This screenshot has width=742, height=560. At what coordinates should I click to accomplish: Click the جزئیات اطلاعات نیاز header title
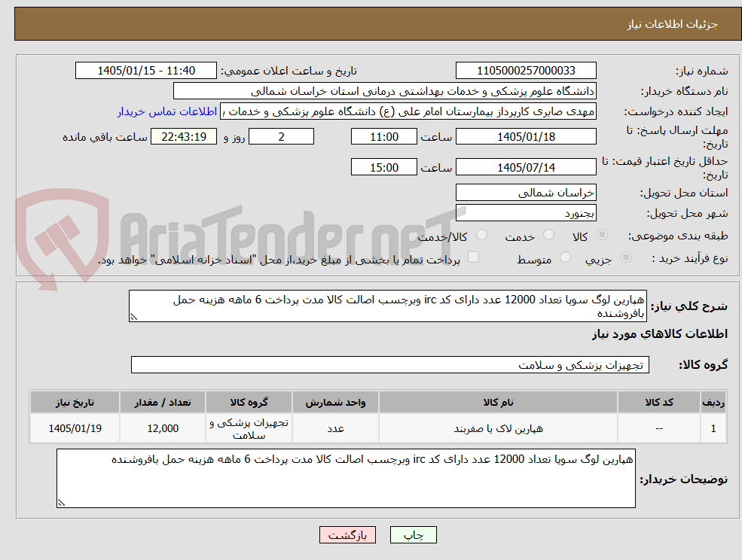click(x=673, y=24)
